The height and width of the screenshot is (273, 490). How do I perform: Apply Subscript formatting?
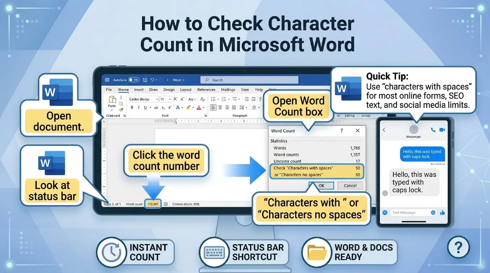point(163,108)
